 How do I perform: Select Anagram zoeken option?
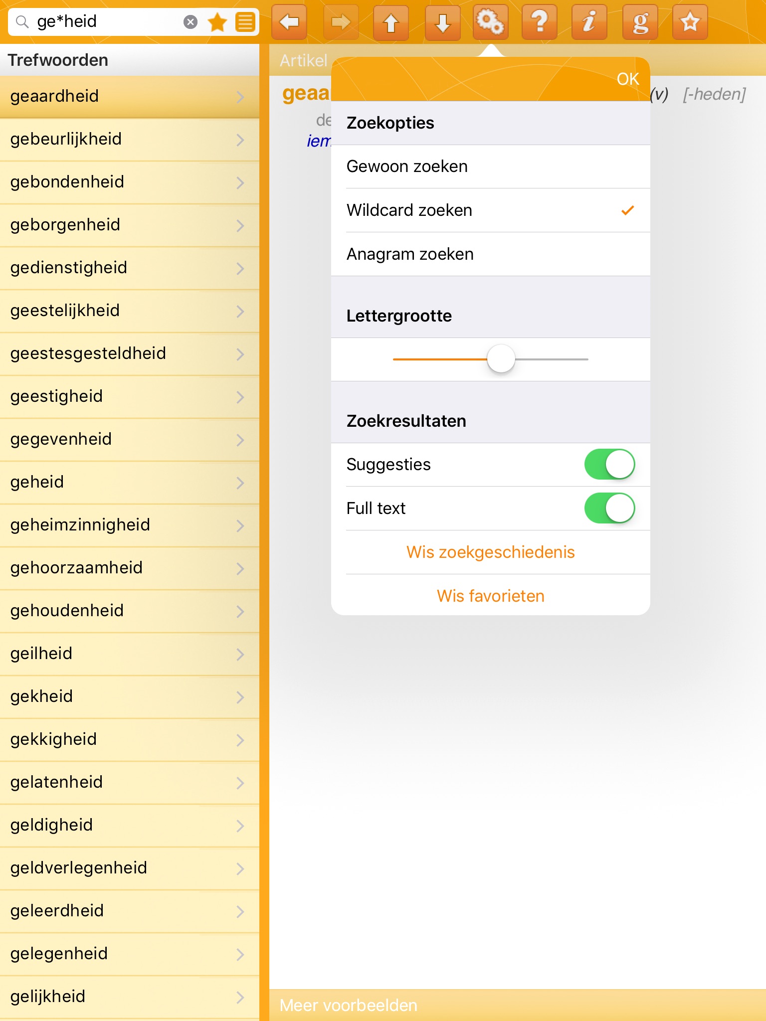tap(491, 254)
